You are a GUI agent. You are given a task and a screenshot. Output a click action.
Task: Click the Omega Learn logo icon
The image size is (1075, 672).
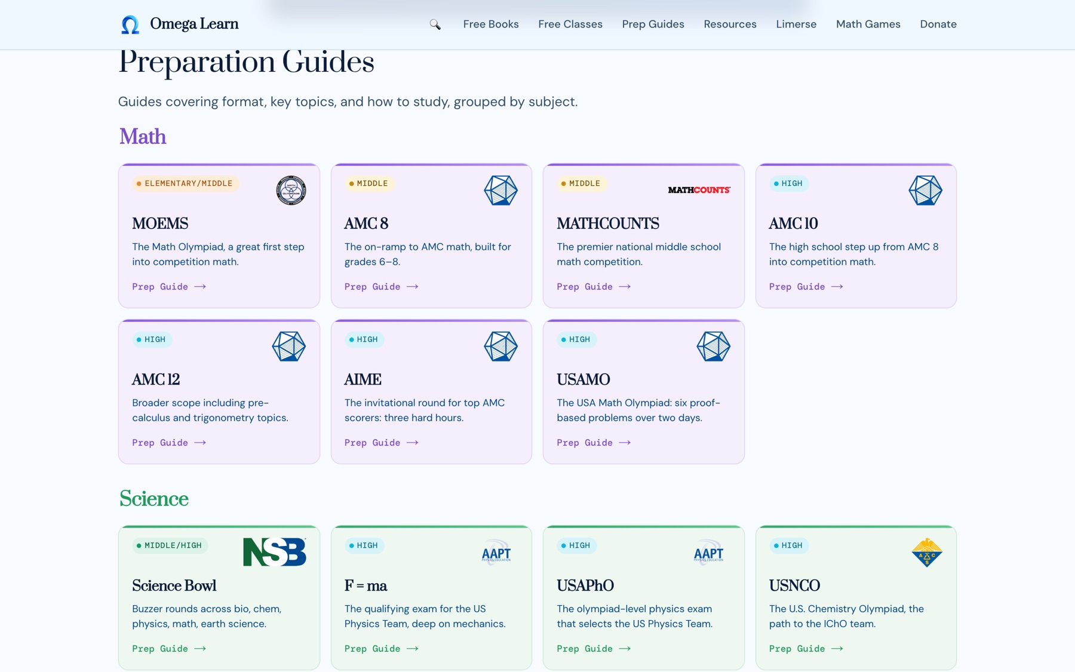[130, 24]
